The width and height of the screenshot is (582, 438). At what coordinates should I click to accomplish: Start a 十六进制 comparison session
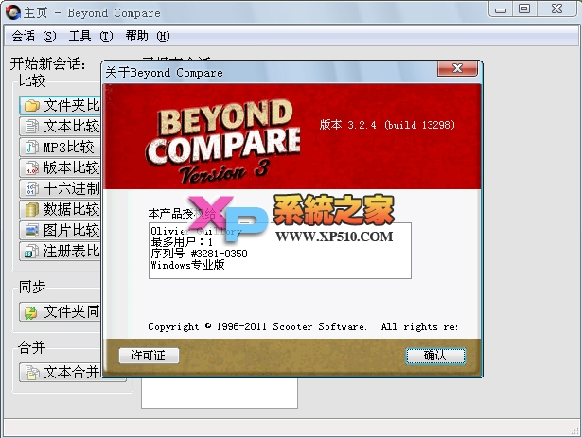[61, 189]
